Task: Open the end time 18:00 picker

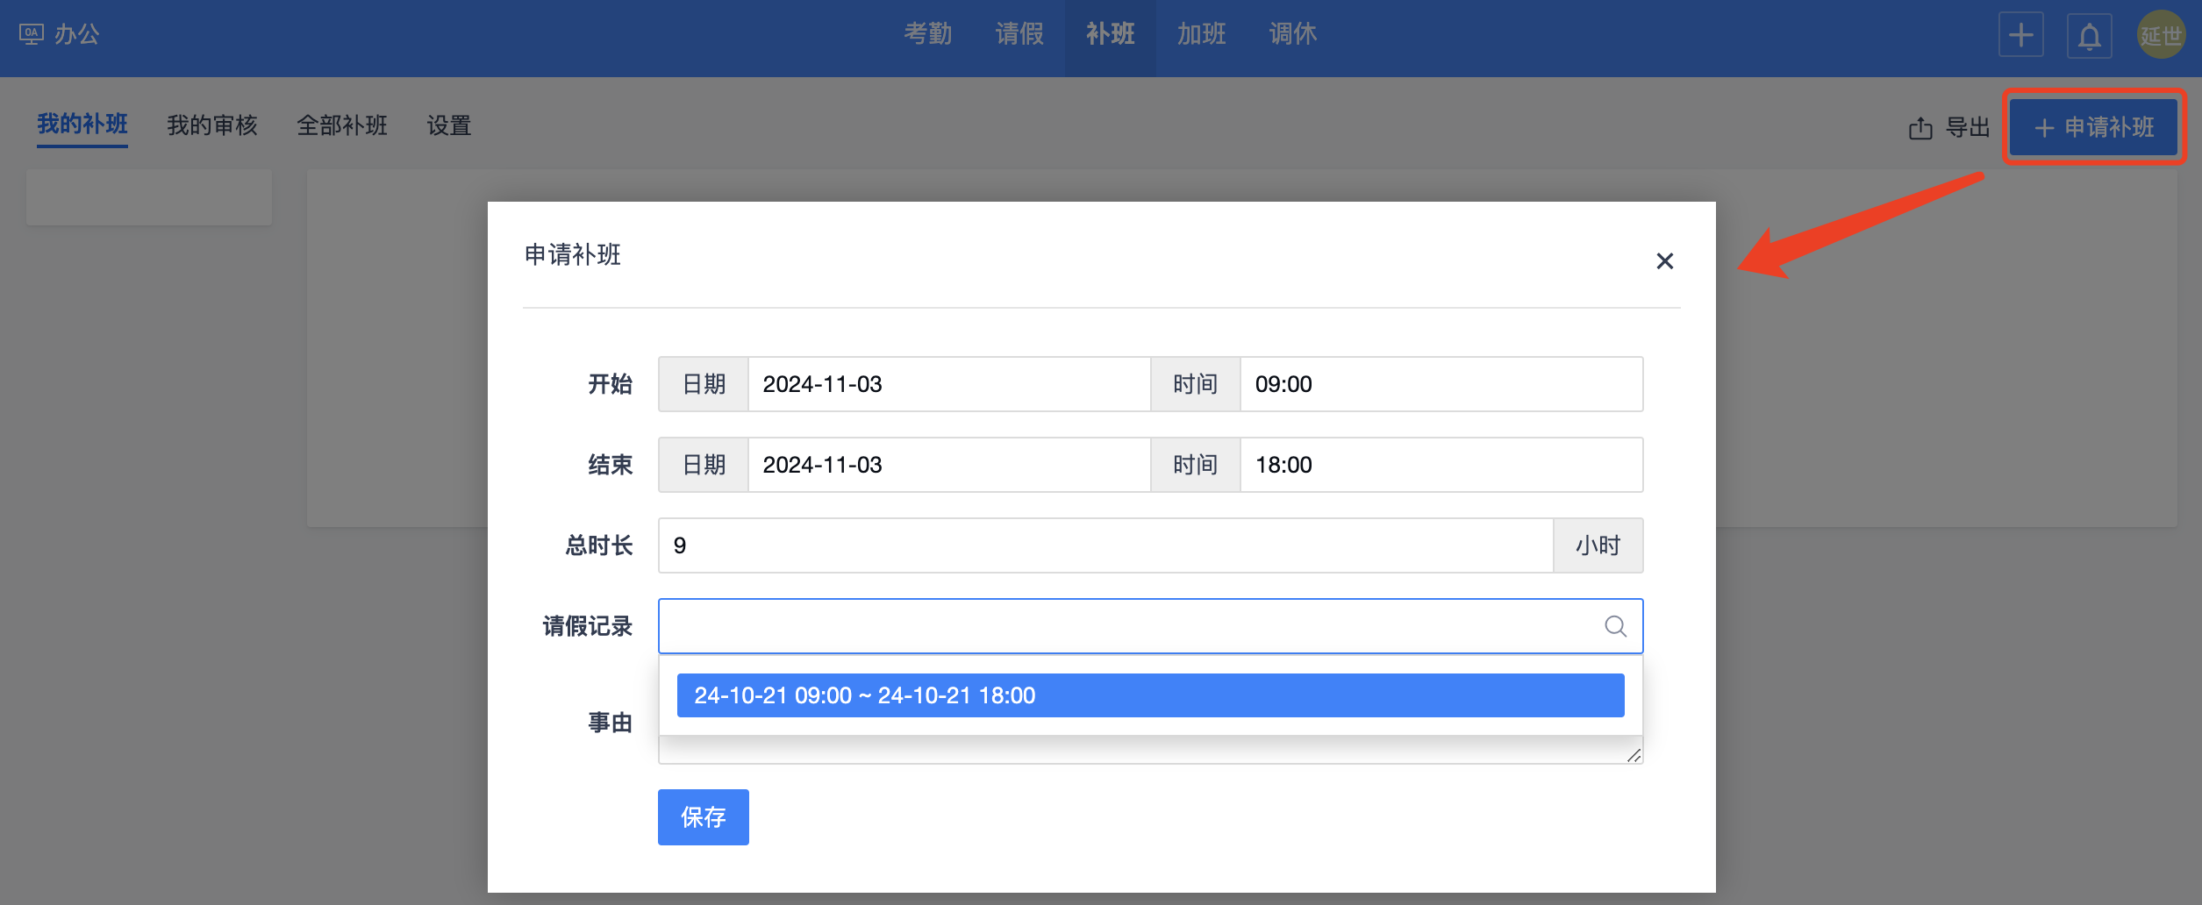Action: 1440,465
